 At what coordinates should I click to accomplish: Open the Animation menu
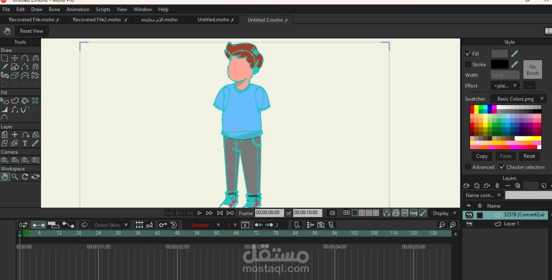tap(78, 9)
